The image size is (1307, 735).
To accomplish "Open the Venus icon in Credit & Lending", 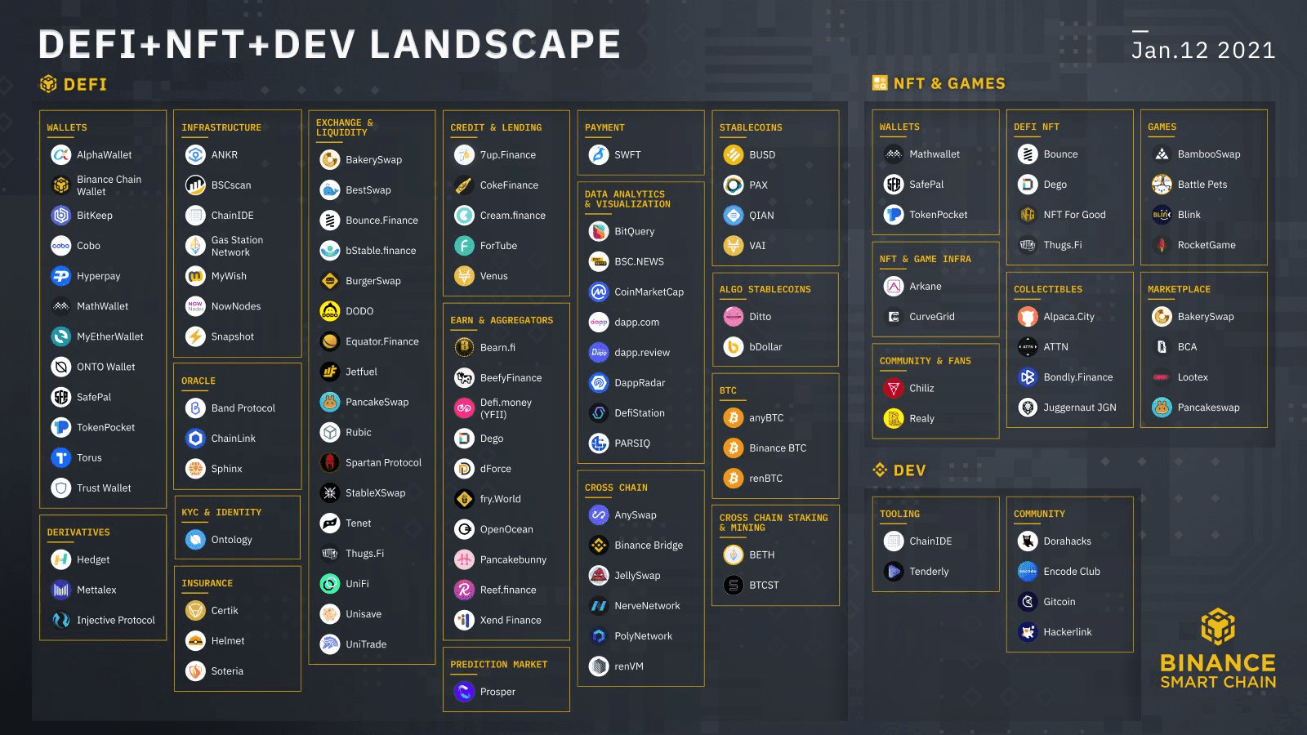I will 464,276.
